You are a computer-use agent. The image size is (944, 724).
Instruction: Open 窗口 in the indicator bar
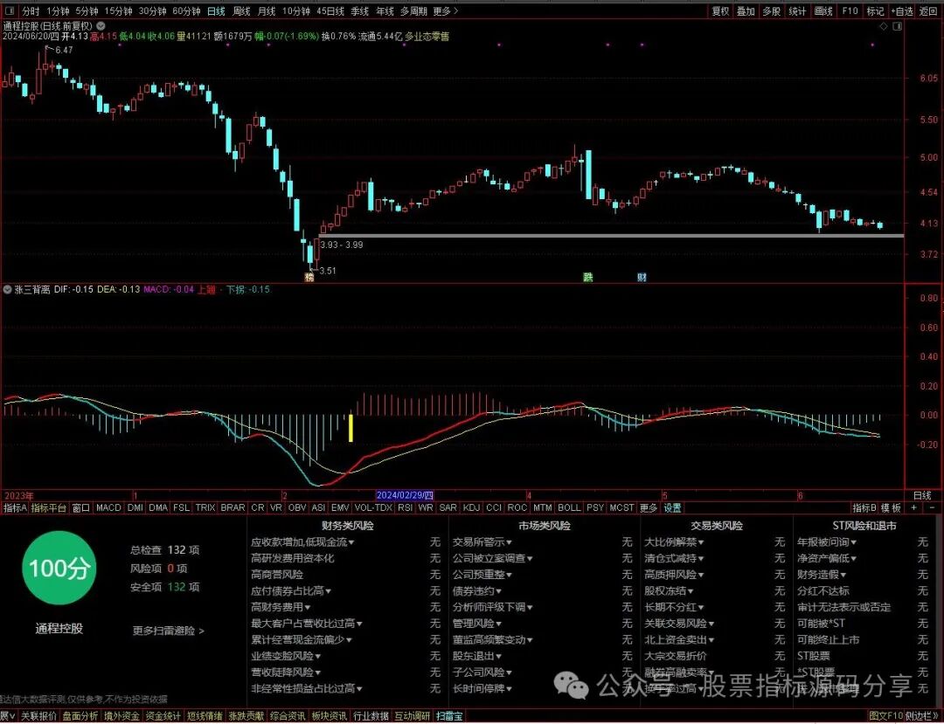tap(80, 507)
